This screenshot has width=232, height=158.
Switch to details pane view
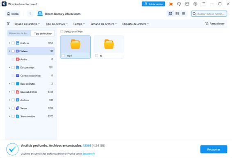pyautogui.click(x=177, y=14)
